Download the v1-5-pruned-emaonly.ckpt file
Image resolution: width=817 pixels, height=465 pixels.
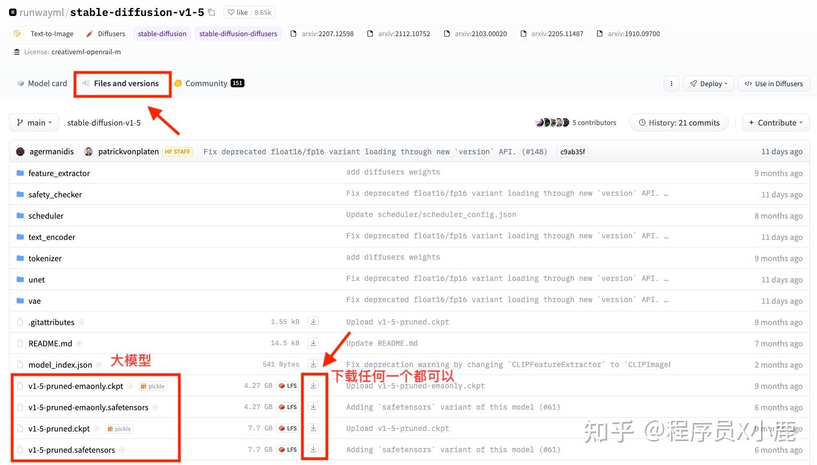[x=313, y=385]
